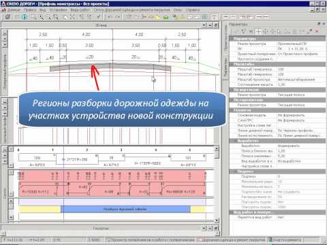
Task: Click the red X icon in Параметры toolbar
Action: (x=317, y=31)
